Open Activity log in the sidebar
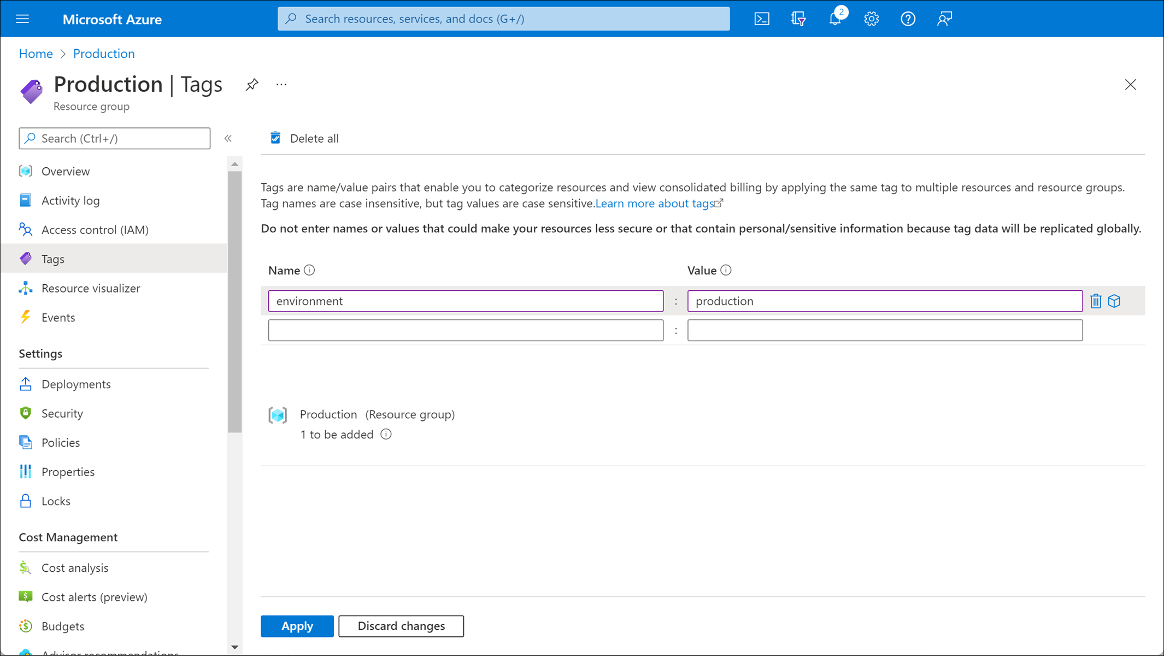 [x=114, y=201]
